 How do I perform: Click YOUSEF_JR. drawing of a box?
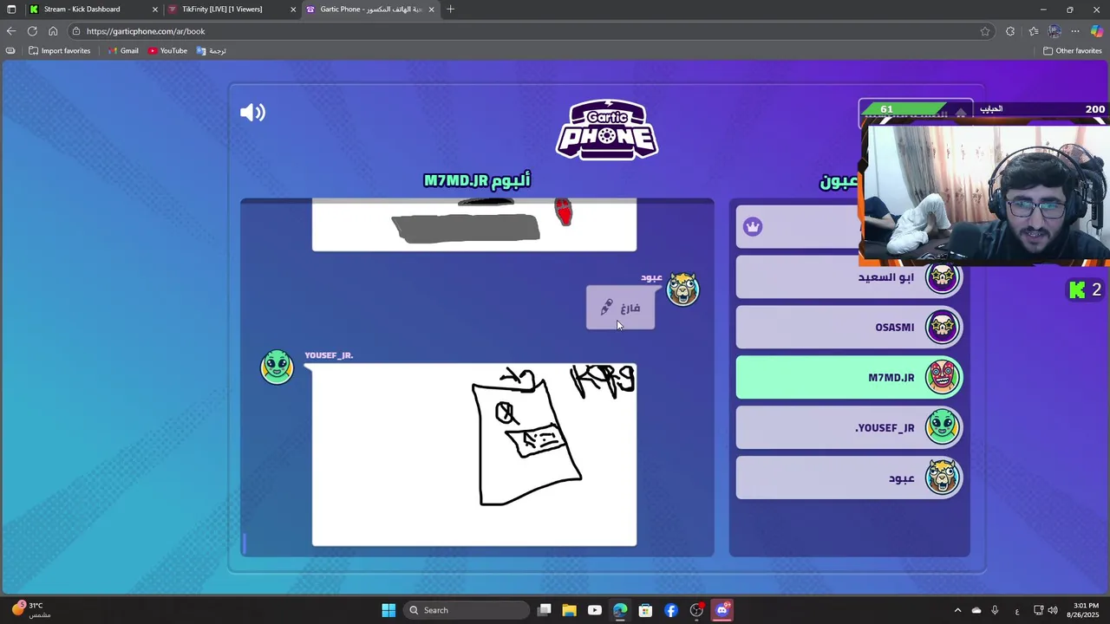[x=474, y=455]
